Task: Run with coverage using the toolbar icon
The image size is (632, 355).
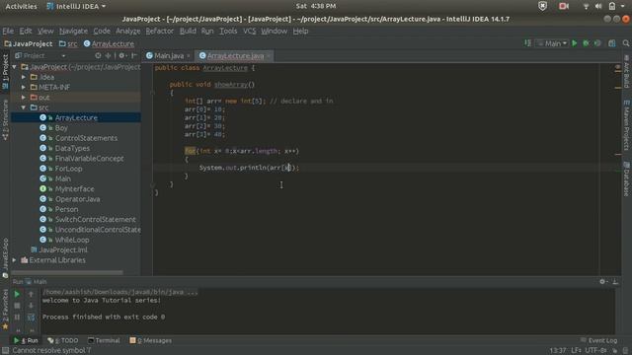Action: (x=597, y=43)
